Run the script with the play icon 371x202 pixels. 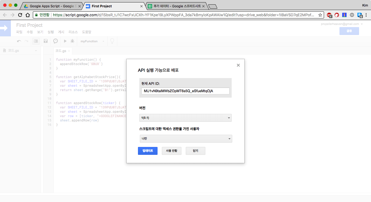click(65, 41)
